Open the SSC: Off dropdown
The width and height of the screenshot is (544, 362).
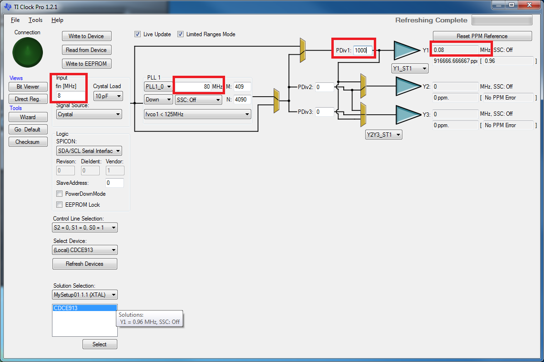pyautogui.click(x=198, y=100)
